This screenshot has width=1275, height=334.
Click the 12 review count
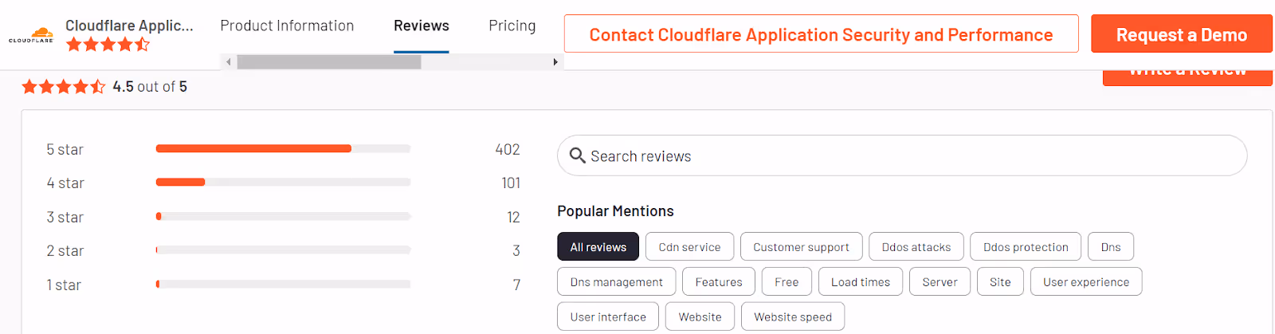[514, 218]
